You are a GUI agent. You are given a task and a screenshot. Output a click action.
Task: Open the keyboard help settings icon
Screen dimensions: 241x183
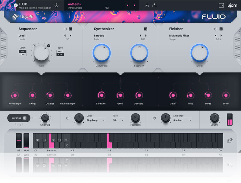(x=230, y=140)
